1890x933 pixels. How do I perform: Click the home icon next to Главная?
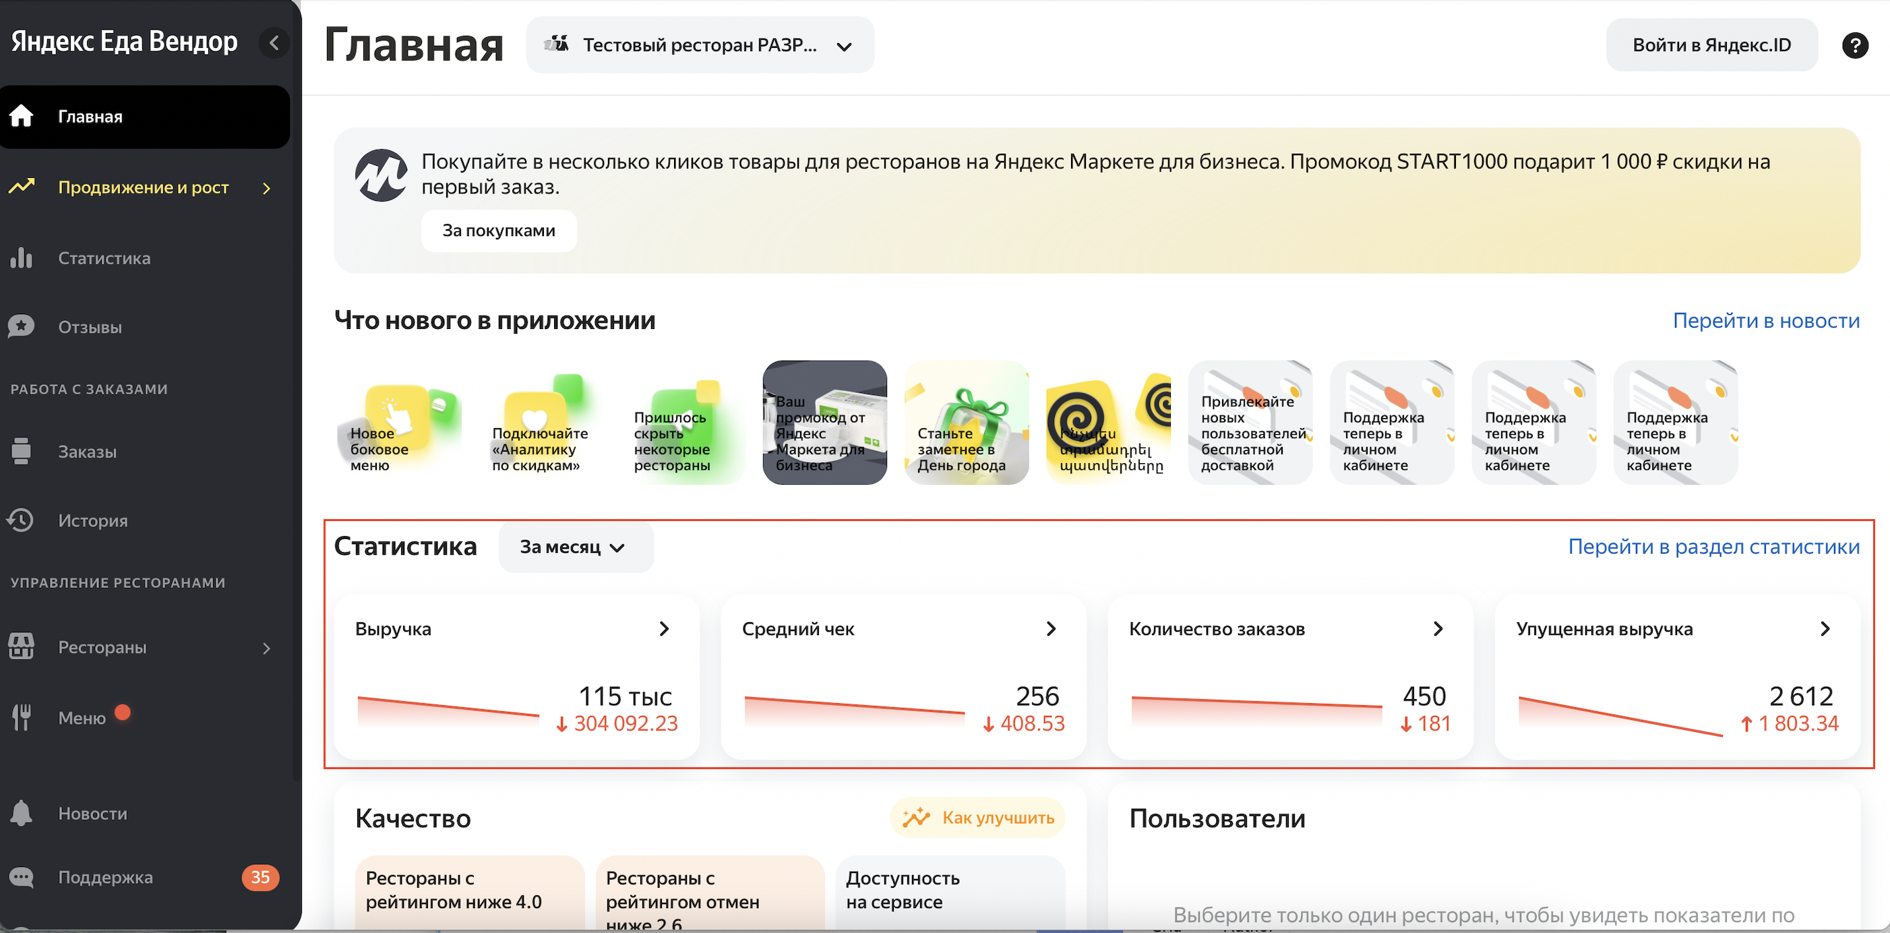click(22, 116)
